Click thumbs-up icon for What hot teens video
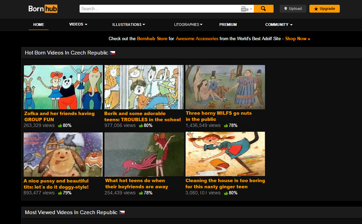Image resolution: width=362 pixels, height=224 pixels. coord(141,193)
